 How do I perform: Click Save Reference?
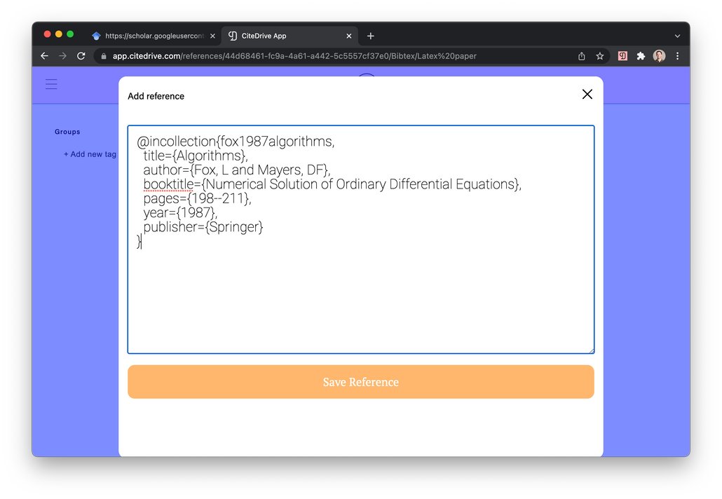pyautogui.click(x=360, y=382)
